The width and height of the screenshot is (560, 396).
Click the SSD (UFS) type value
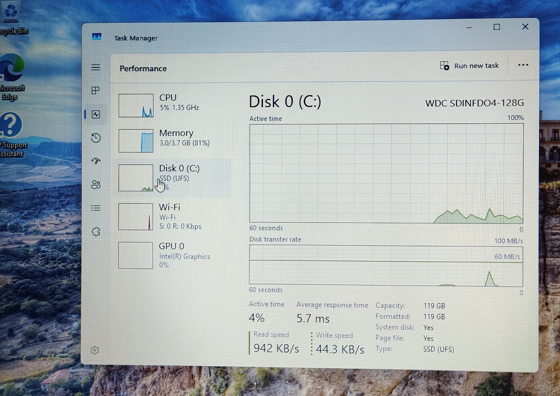[x=439, y=349]
